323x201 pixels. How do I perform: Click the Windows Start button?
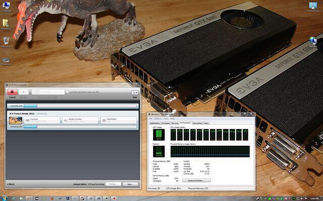point(5,196)
